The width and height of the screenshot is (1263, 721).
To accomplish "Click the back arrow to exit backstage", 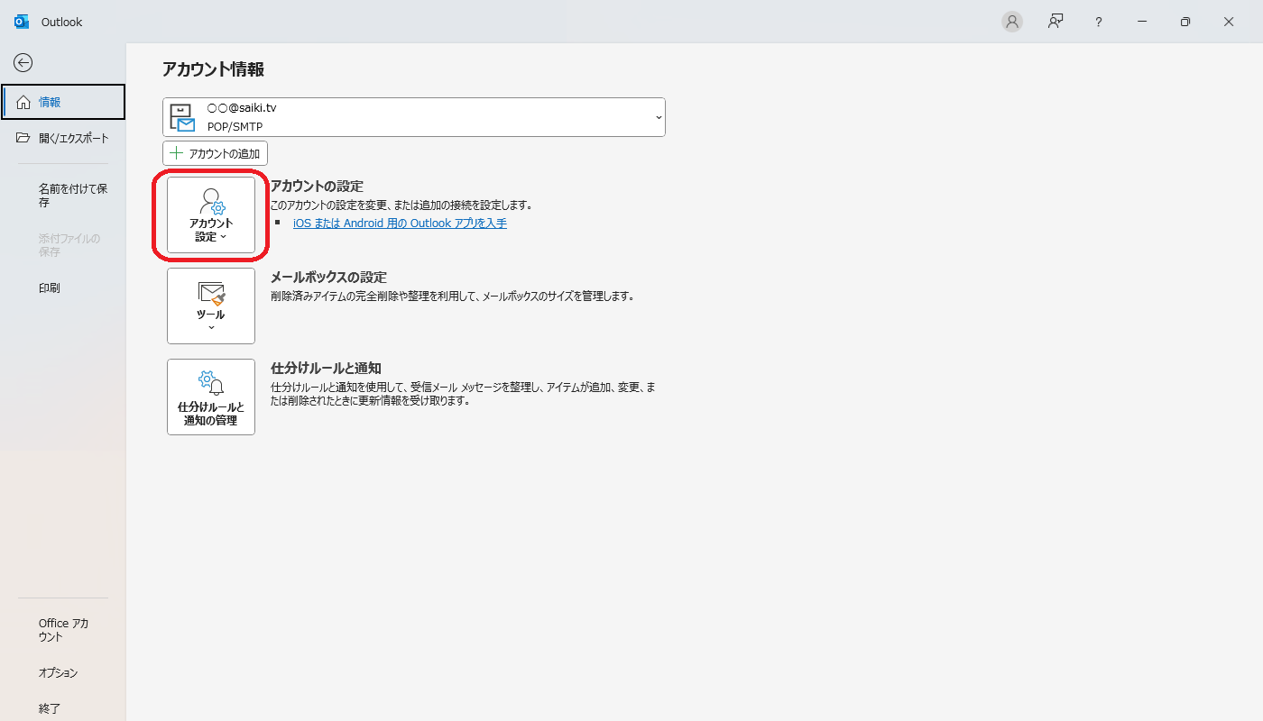I will tap(23, 62).
